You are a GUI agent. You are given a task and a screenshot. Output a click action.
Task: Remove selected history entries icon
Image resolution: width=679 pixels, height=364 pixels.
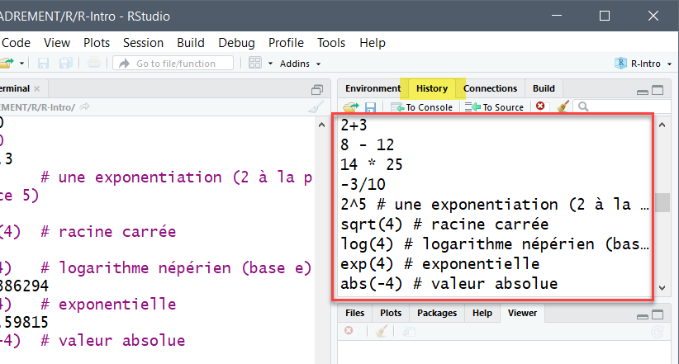(x=540, y=106)
